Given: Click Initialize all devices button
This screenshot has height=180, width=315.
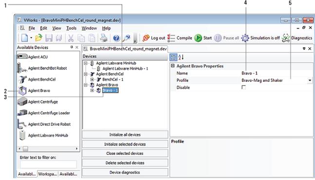Looking at the screenshot, I should pyautogui.click(x=125, y=134).
